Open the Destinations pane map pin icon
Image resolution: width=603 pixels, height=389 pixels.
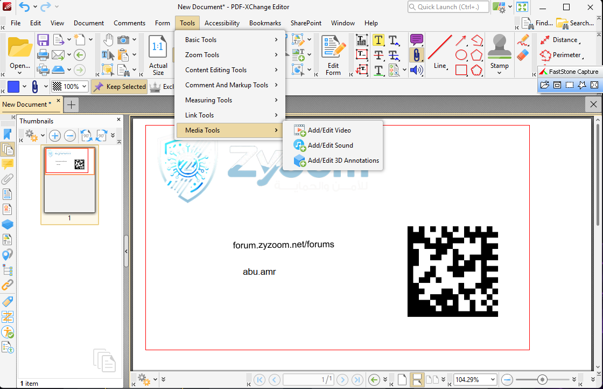click(8, 255)
